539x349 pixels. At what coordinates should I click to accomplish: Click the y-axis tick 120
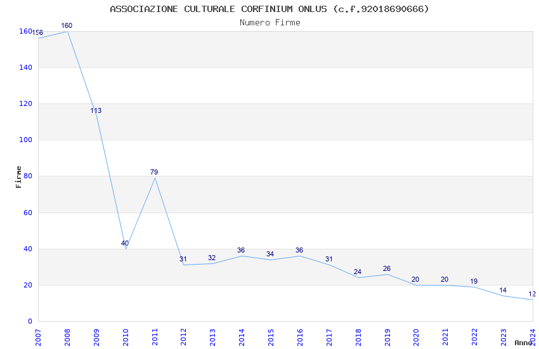(26, 103)
